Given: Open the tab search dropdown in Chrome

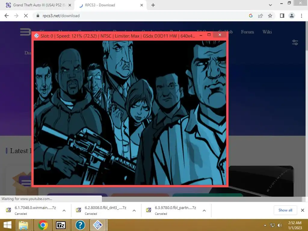Looking at the screenshot, I should [x=270, y=5].
